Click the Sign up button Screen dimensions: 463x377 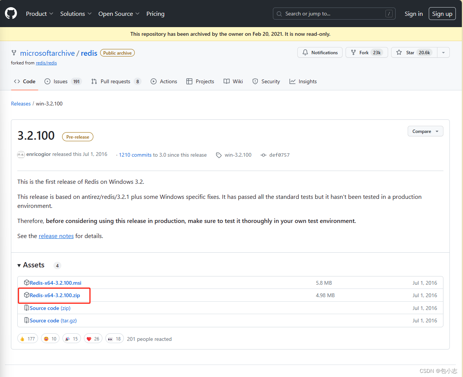(x=442, y=14)
